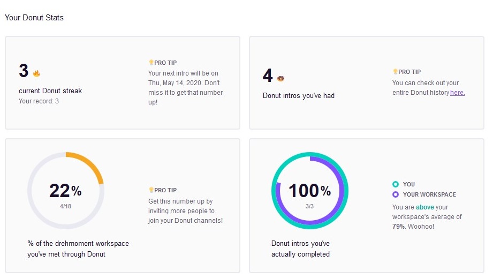The image size is (493, 278).
Task: Click the 'Your Donut Stats' heading
Action: [34, 18]
